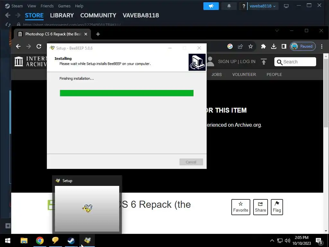Click the Chrome forward arrow

tap(29, 46)
